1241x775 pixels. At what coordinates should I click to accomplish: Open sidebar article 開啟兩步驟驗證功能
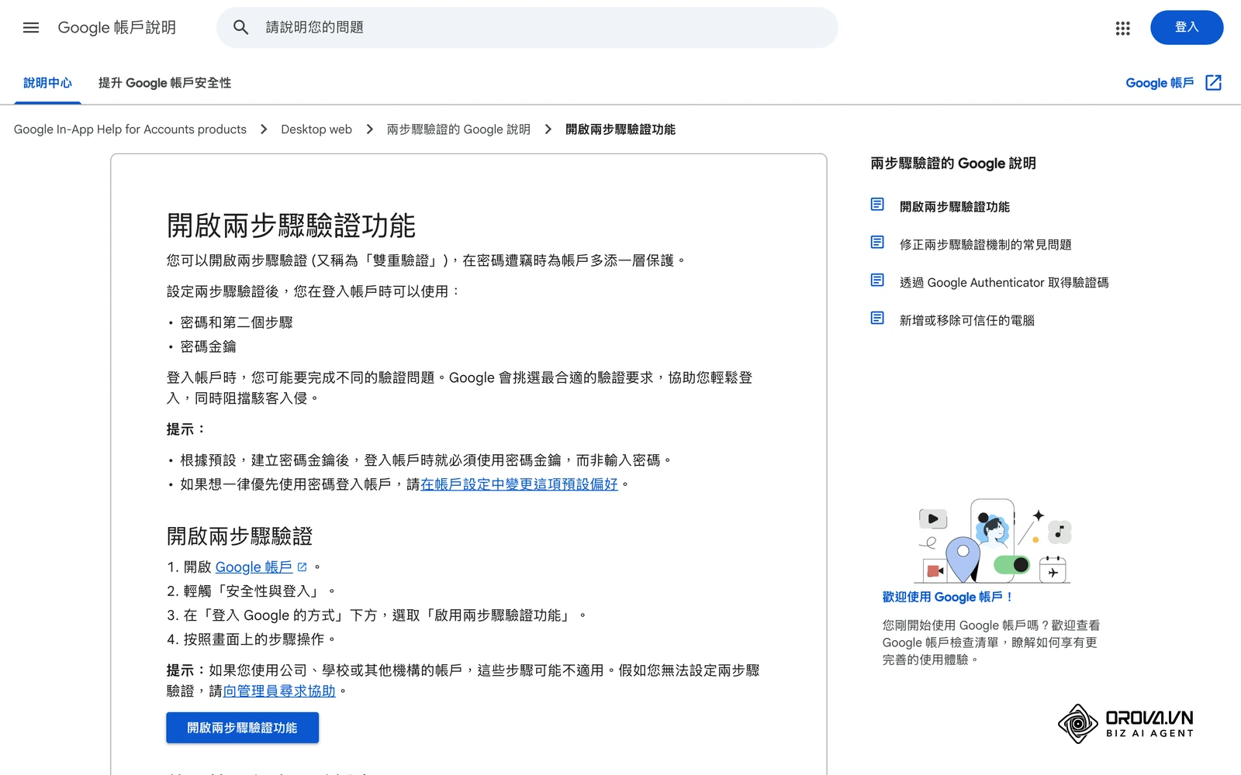point(954,207)
